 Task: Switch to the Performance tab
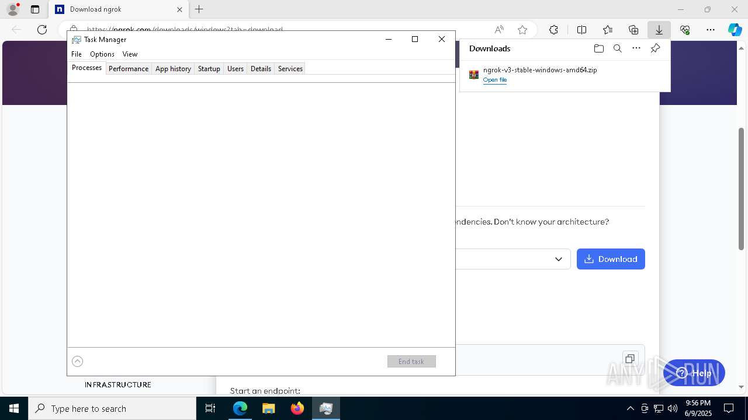coord(129,69)
